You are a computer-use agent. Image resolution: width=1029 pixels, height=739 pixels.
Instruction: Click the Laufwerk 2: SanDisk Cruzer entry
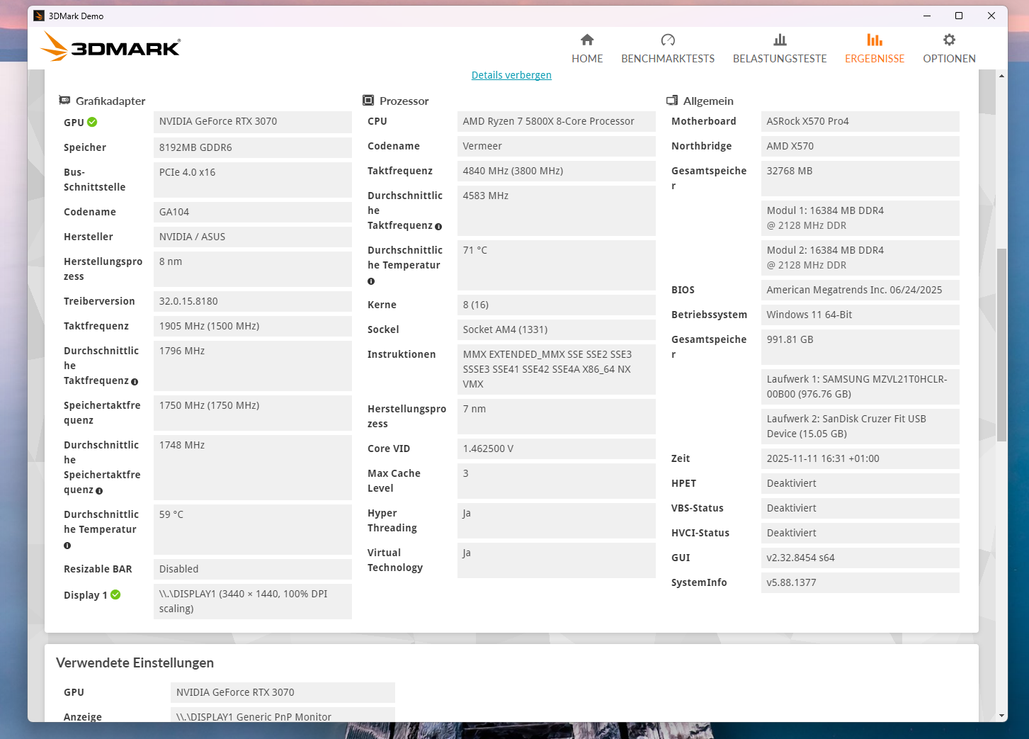860,427
